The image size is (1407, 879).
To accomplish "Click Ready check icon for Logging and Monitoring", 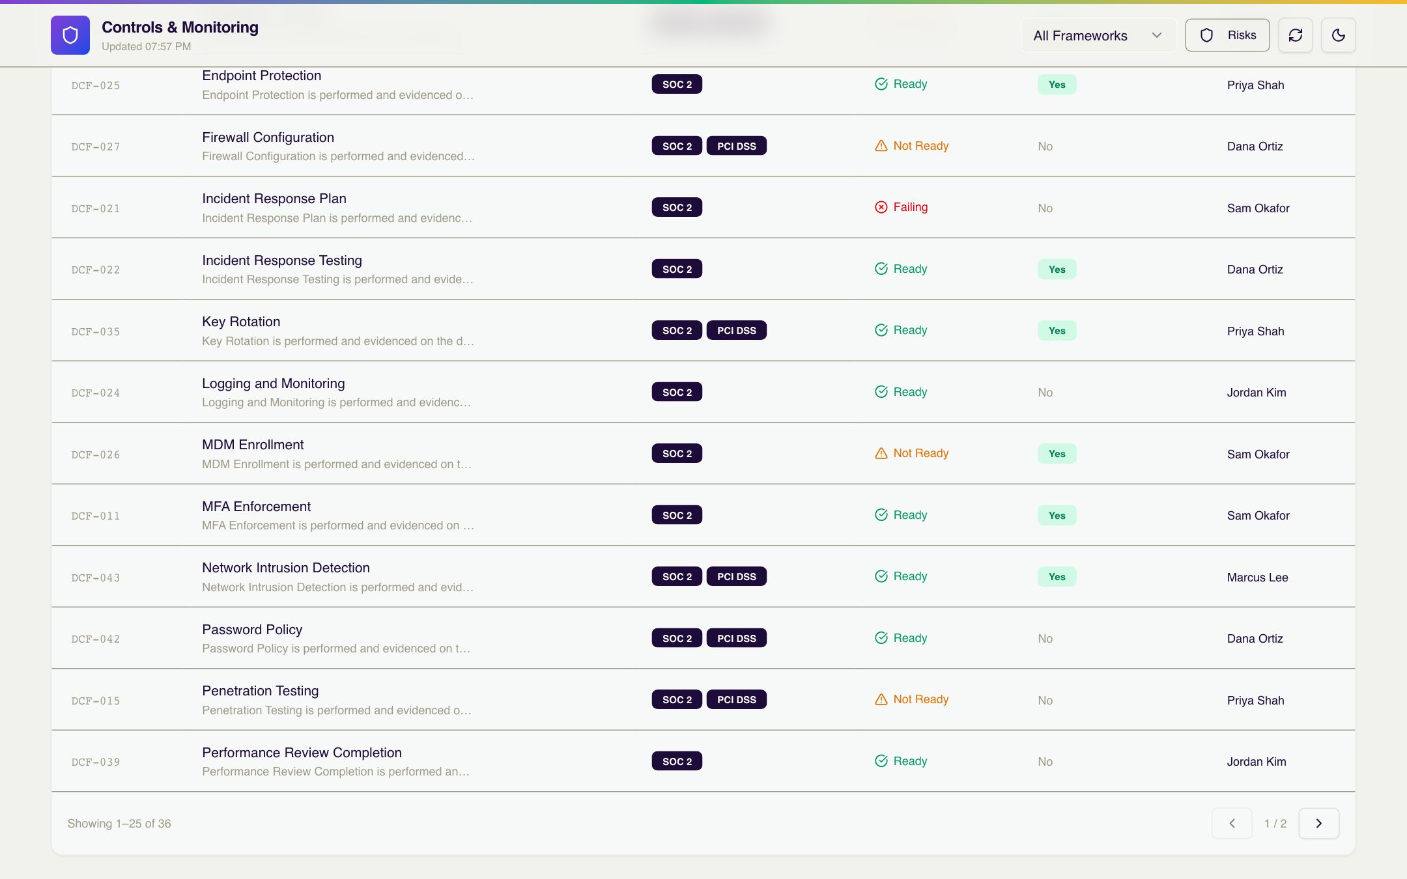I will (881, 392).
